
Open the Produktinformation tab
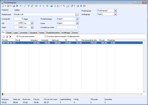coord(53,33)
